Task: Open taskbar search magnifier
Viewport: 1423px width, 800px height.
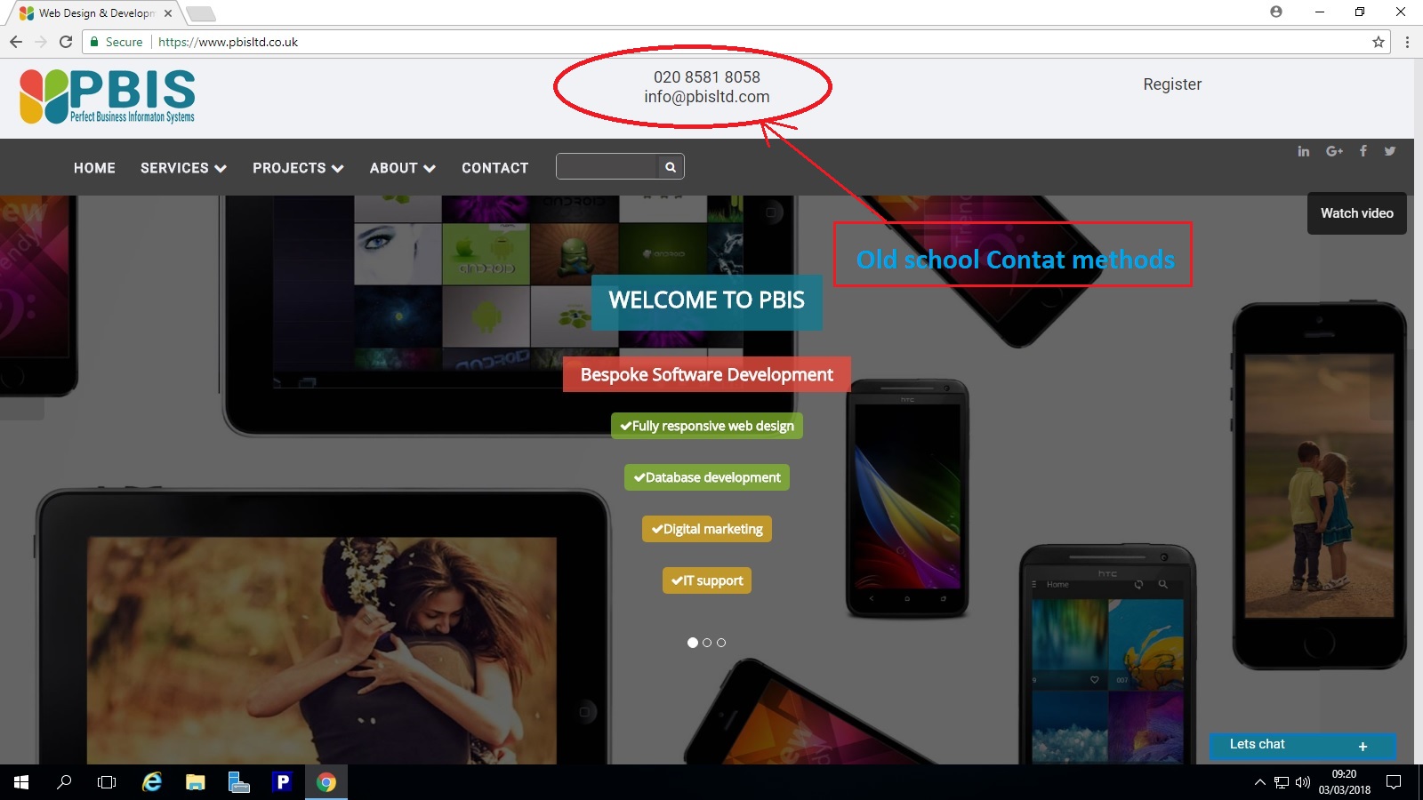Action: click(x=64, y=782)
